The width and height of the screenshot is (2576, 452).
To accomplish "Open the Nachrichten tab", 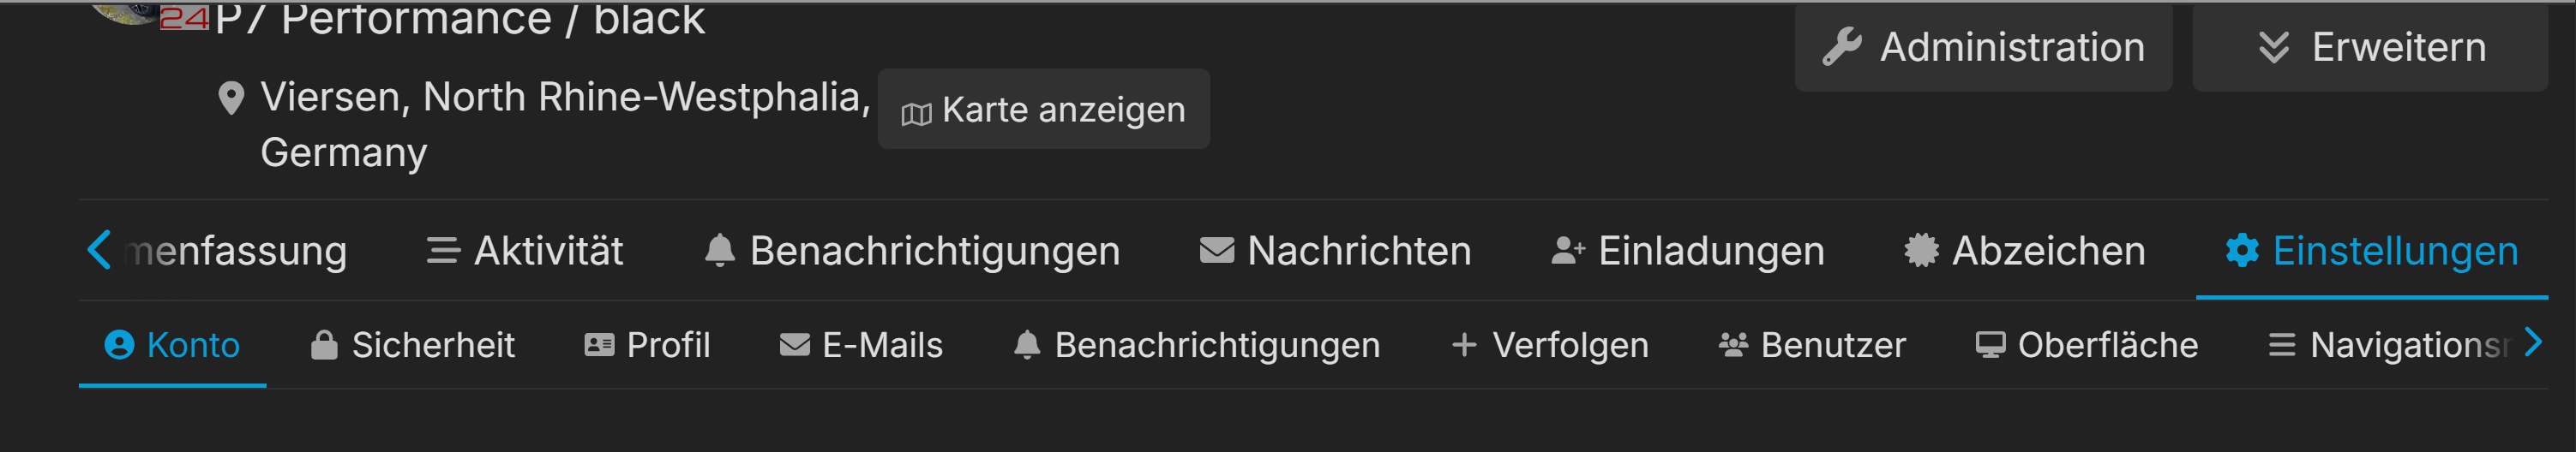I will [x=1335, y=251].
